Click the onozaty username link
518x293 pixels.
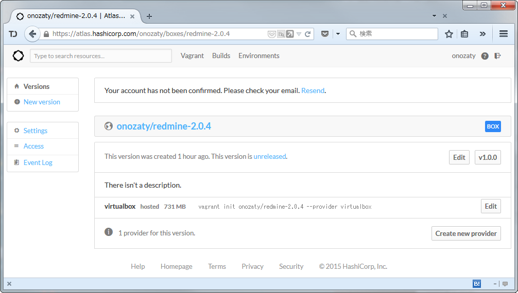pyautogui.click(x=463, y=56)
